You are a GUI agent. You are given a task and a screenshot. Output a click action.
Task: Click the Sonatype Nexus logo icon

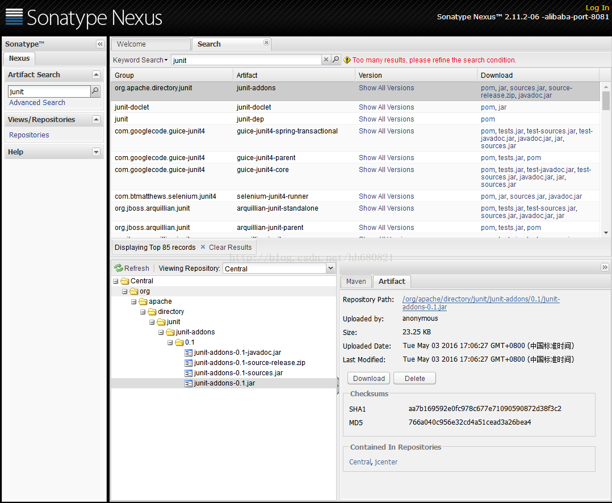point(14,16)
